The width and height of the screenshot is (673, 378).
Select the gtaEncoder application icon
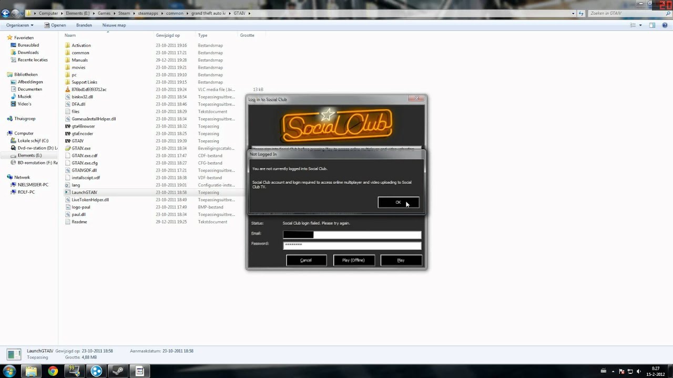pos(67,134)
